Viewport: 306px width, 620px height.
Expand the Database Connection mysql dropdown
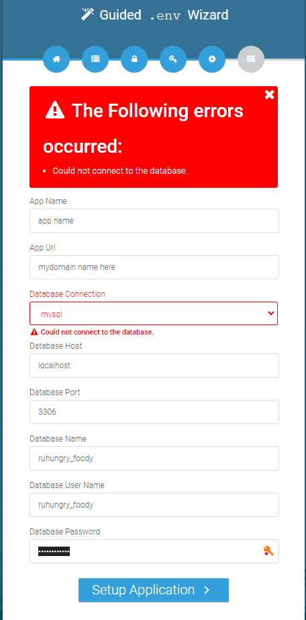pyautogui.click(x=154, y=314)
